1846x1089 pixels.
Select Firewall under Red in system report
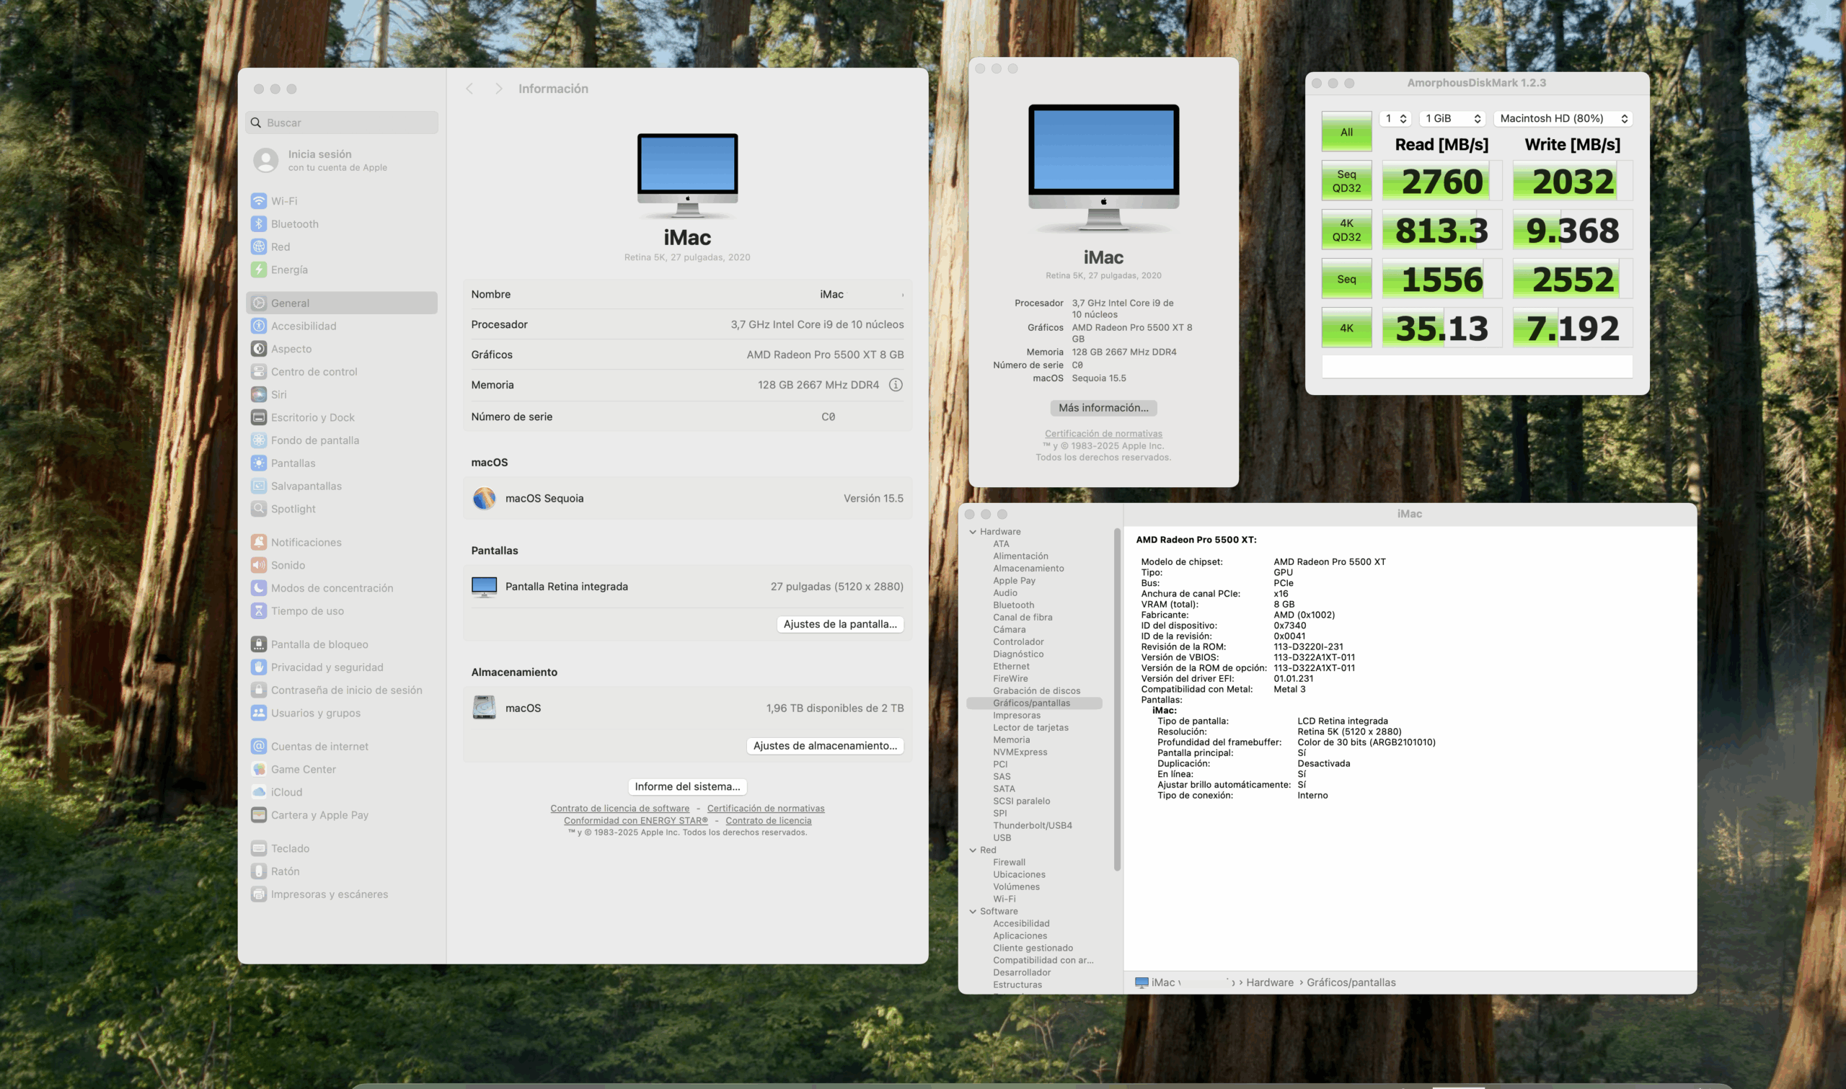(x=1010, y=862)
